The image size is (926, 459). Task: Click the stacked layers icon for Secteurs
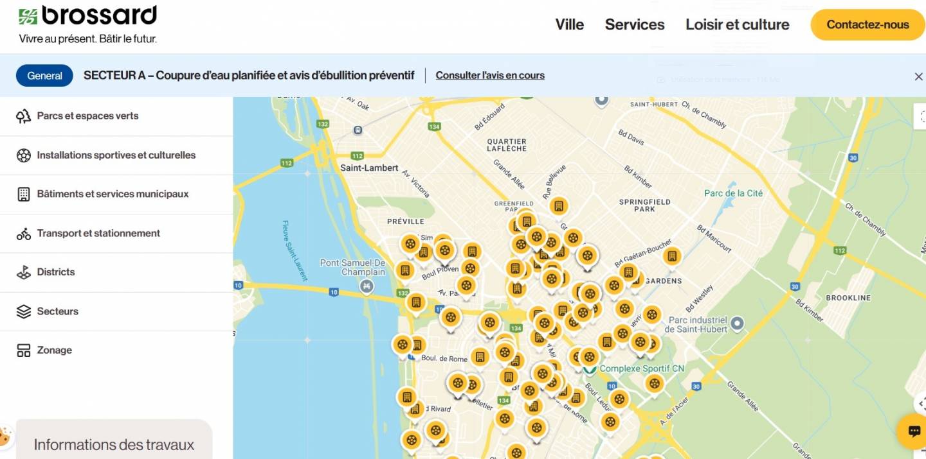pyautogui.click(x=24, y=311)
